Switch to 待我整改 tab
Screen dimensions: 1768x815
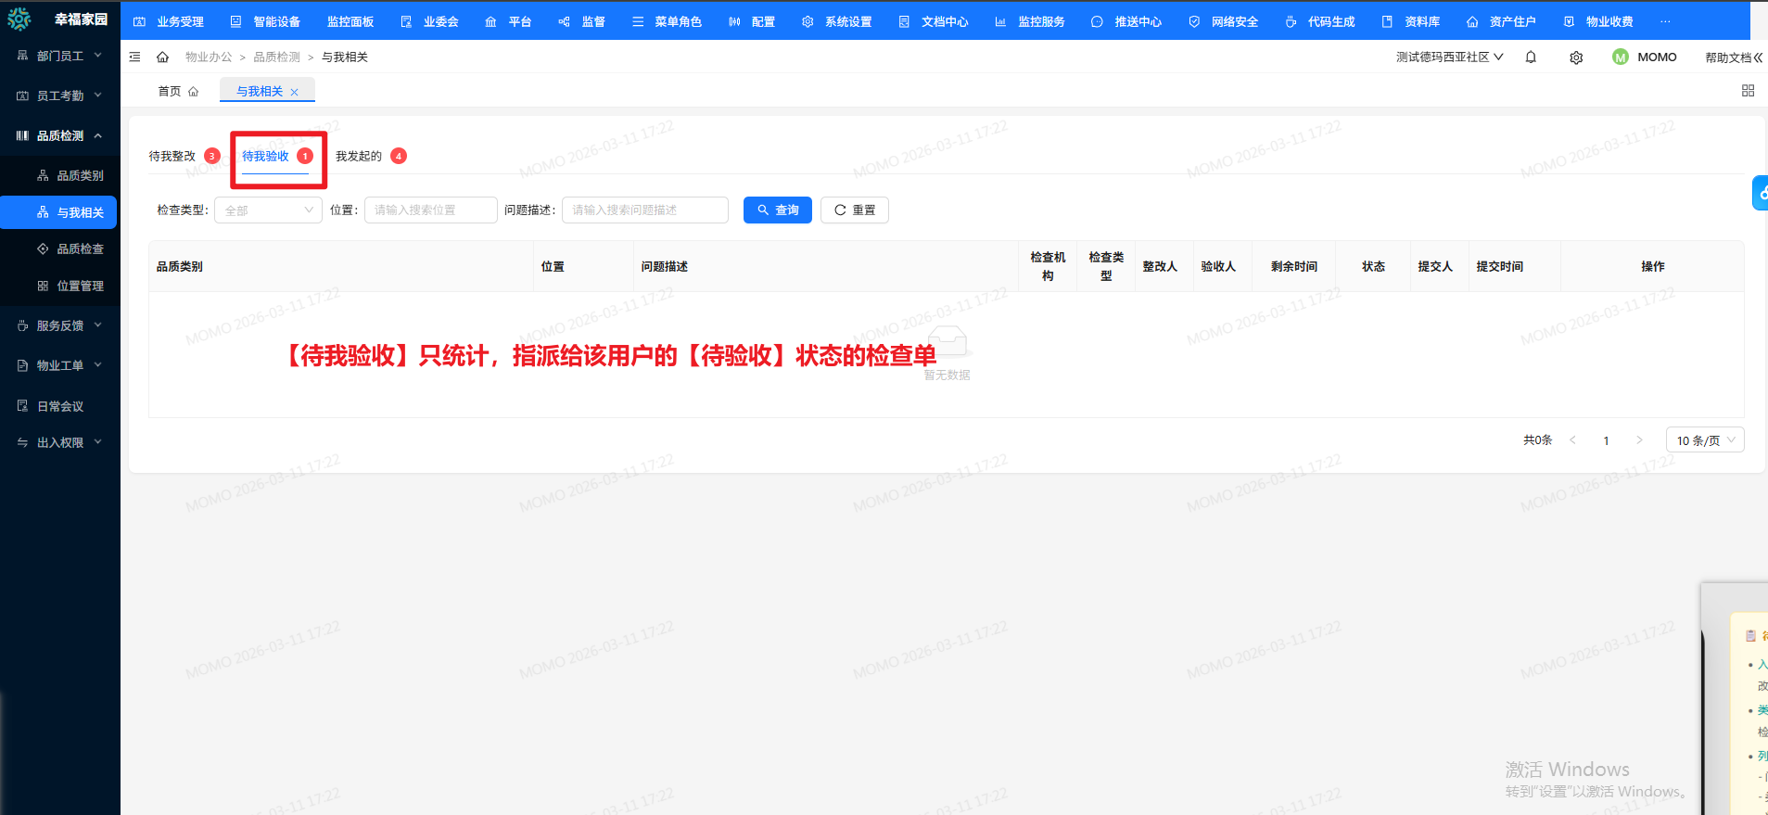[x=172, y=156]
